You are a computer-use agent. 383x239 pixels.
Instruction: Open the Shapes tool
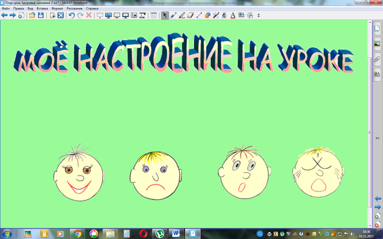207,15
